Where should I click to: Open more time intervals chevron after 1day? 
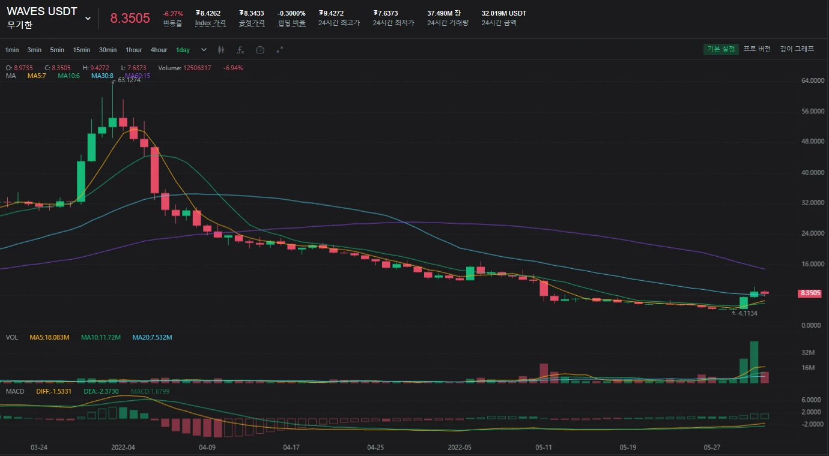(204, 50)
